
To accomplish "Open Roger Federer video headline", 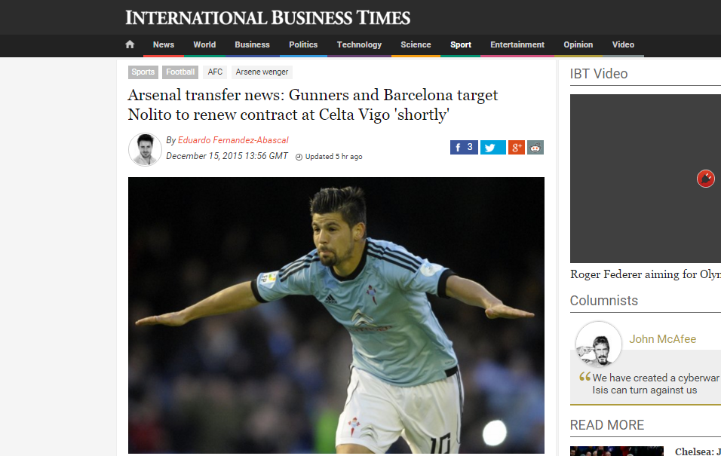I will [x=646, y=274].
